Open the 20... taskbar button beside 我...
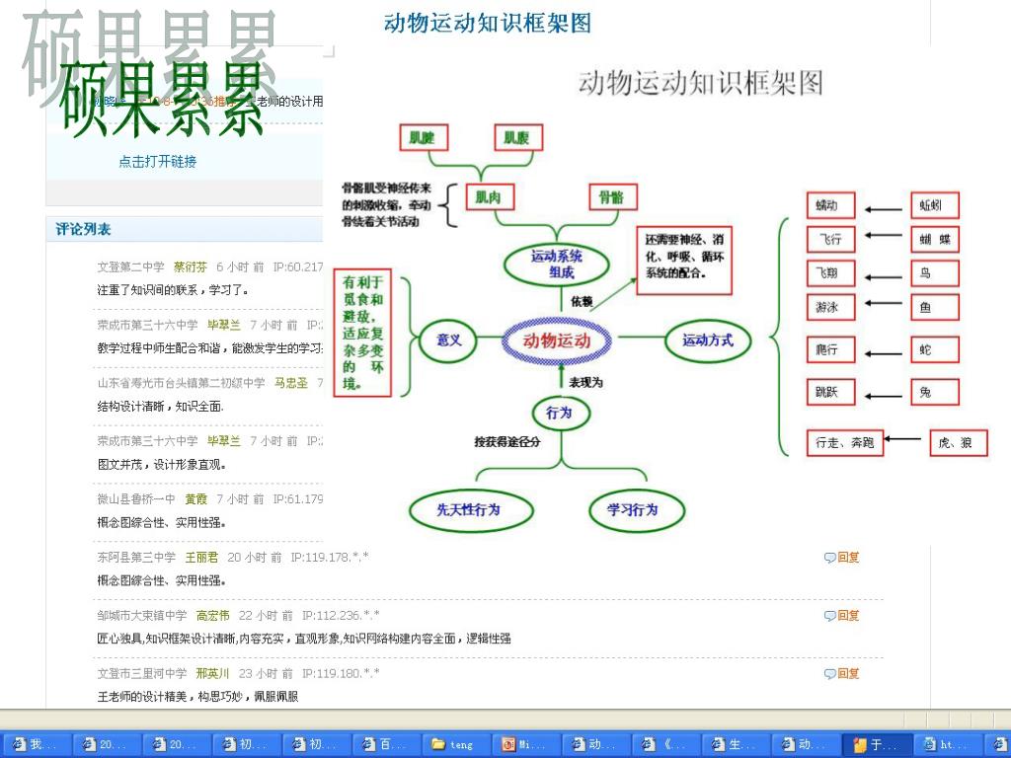The image size is (1011, 758). 107,744
